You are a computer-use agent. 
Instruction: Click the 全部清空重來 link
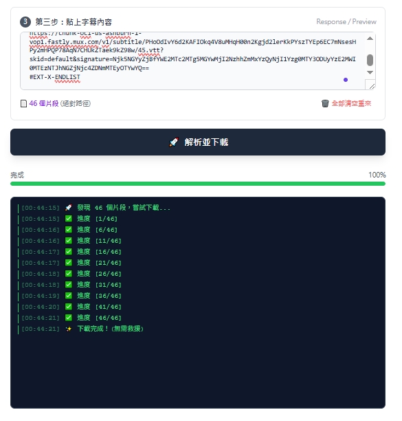pos(351,103)
